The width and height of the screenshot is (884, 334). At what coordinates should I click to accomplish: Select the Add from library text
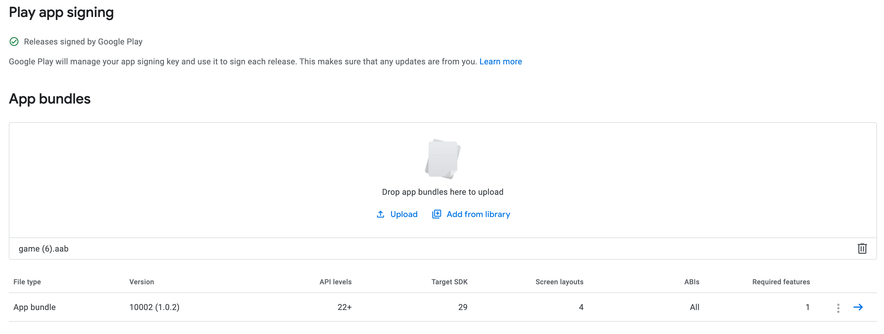pos(478,214)
